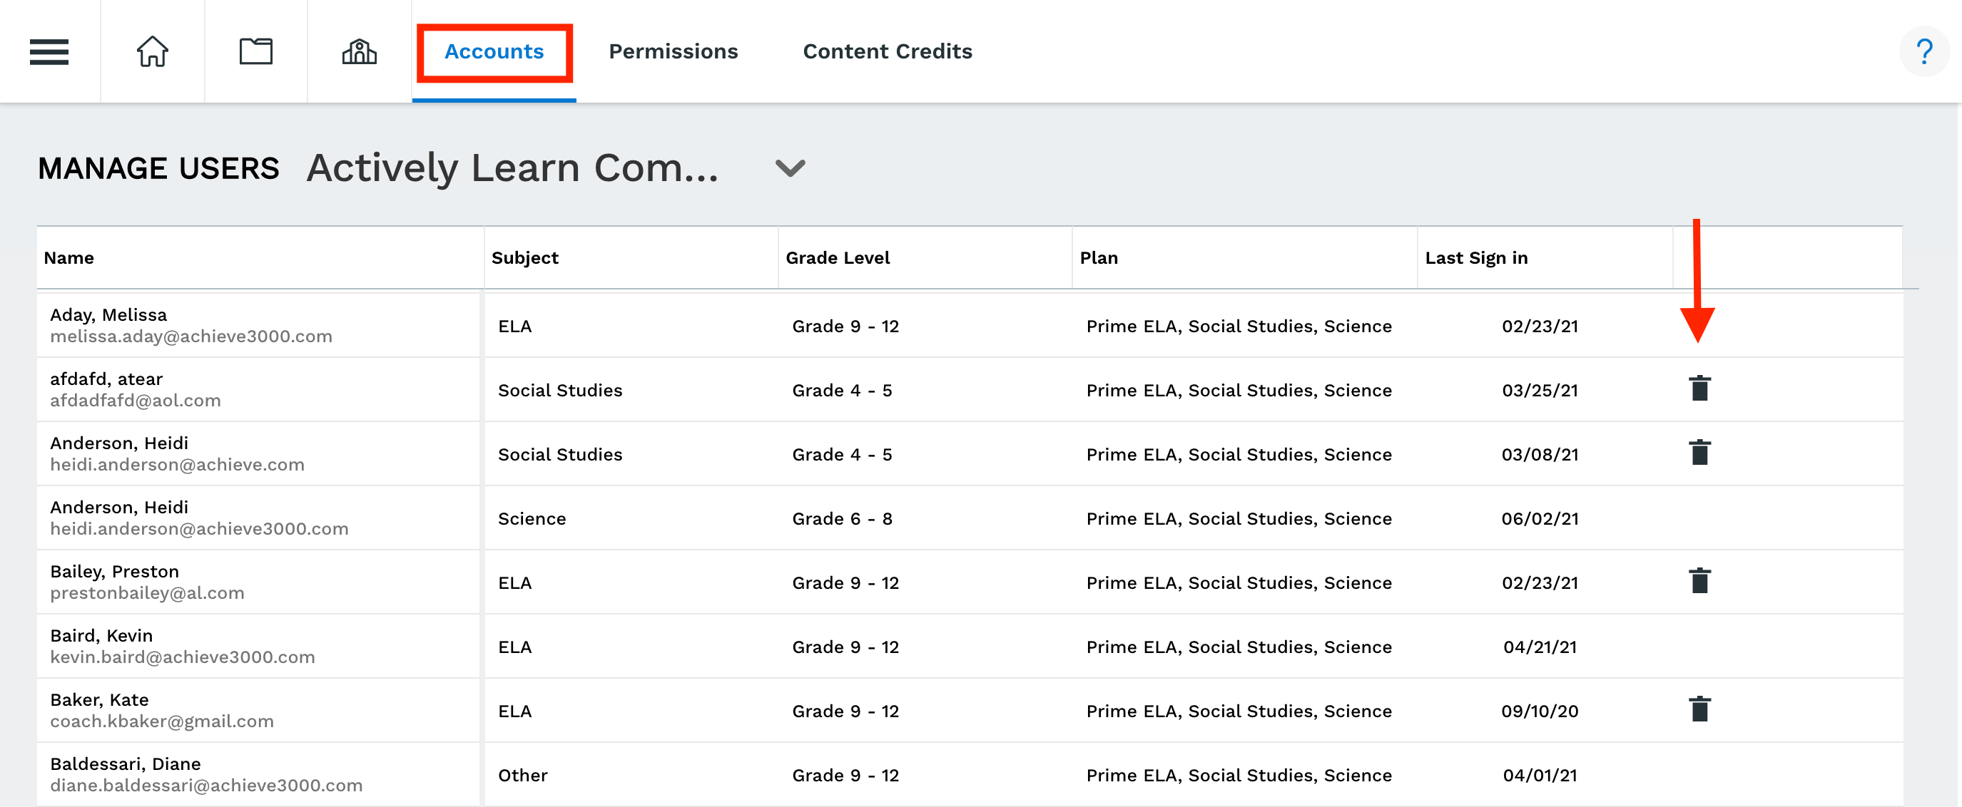Click email afdadfafd@aol.com
This screenshot has width=1962, height=807.
coord(136,401)
